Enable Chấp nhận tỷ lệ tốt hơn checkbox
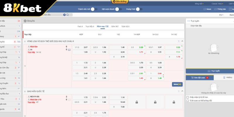 click(187, 97)
